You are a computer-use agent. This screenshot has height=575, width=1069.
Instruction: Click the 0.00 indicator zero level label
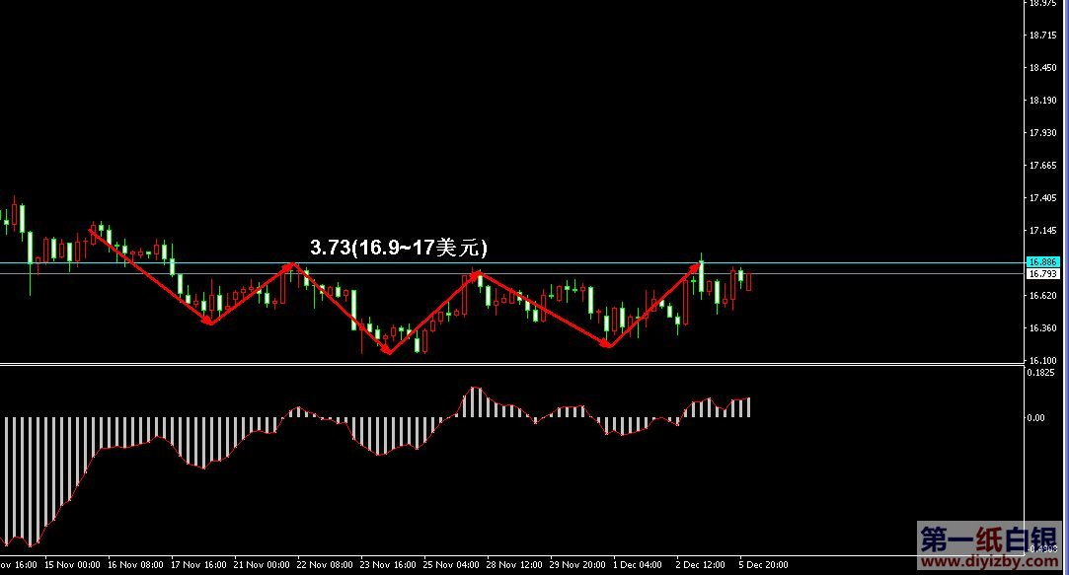click(1035, 418)
